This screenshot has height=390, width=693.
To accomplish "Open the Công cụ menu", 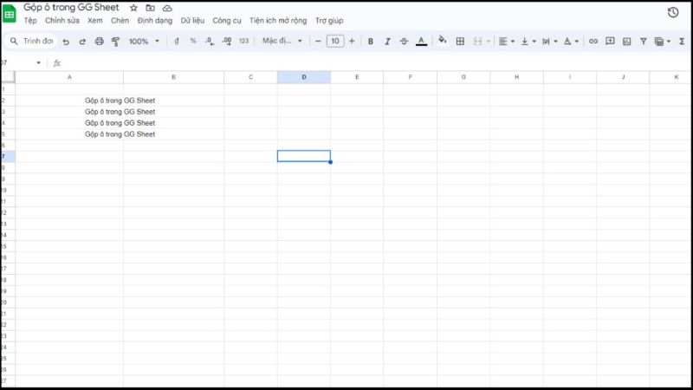I will coord(227,20).
